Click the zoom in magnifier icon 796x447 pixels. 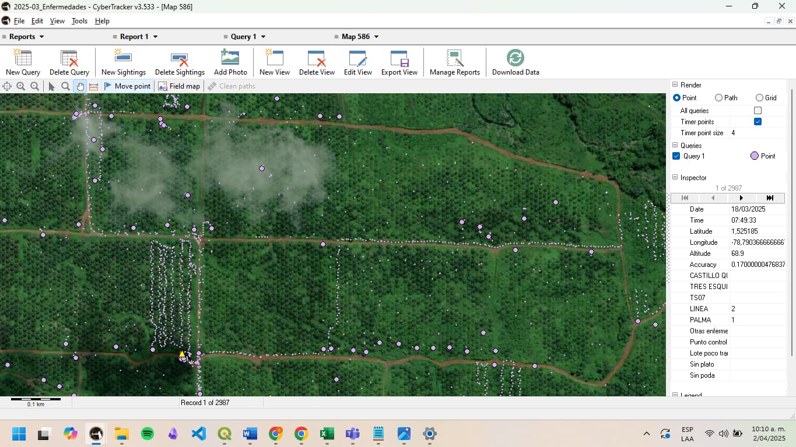pyautogui.click(x=21, y=86)
